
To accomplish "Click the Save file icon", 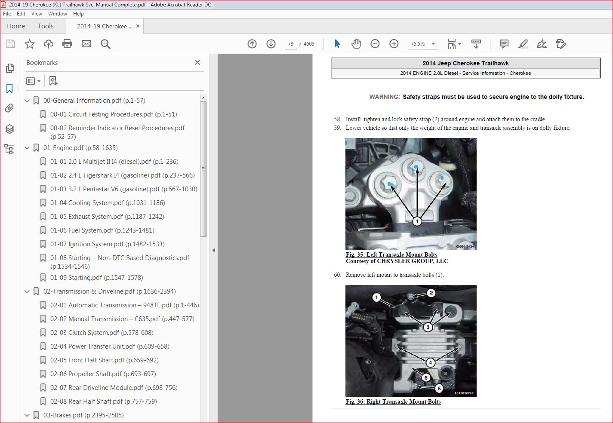I will (x=11, y=44).
